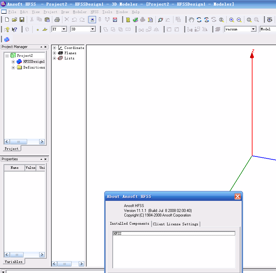Open the HFSS menu
Screen dimensions: 276x273
click(x=94, y=12)
